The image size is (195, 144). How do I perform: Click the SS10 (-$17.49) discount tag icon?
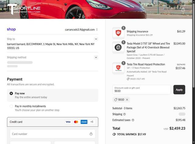(x=128, y=79)
